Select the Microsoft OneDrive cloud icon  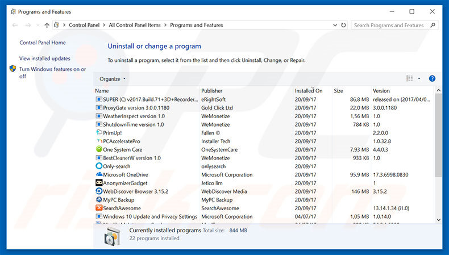click(99, 175)
